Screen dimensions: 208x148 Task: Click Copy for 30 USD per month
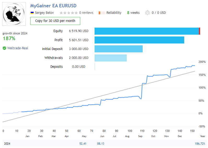(x=55, y=21)
